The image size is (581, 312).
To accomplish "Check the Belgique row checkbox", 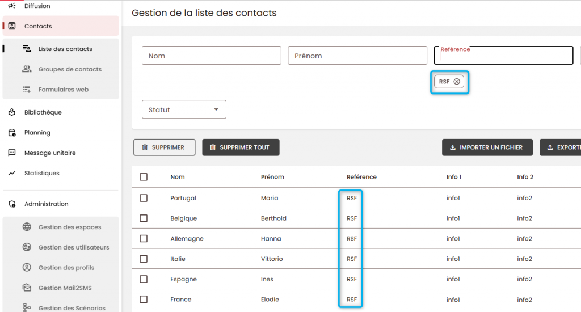I will 144,218.
